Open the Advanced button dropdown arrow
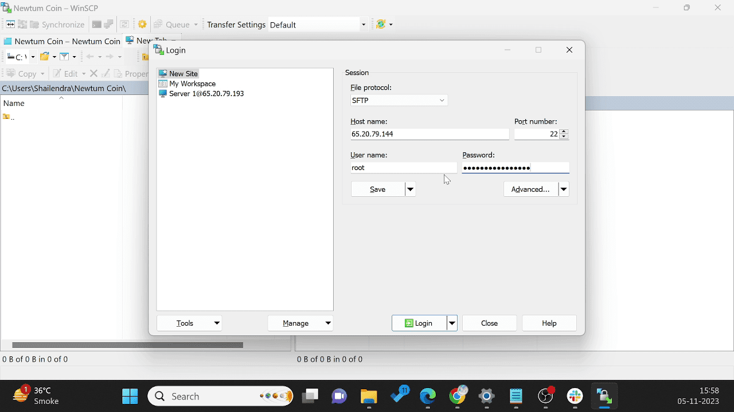The height and width of the screenshot is (412, 734). tap(564, 189)
